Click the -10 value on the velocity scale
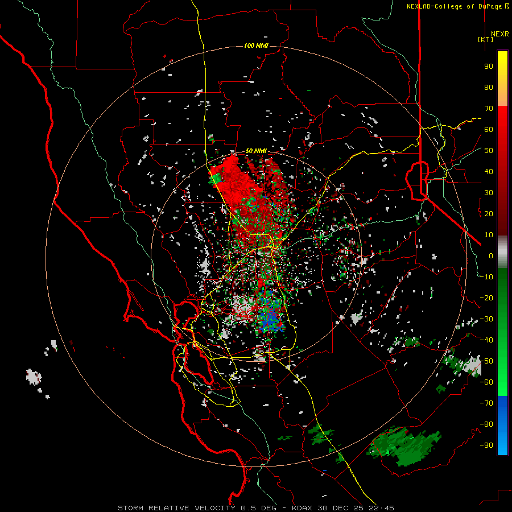Viewport: 512px width, 512px height. tap(486, 277)
